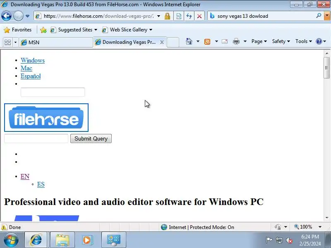Click the 100% zoom level button
This screenshot has height=248, width=331.
(303, 227)
